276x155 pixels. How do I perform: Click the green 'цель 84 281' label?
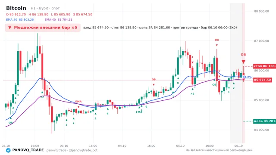(264, 121)
